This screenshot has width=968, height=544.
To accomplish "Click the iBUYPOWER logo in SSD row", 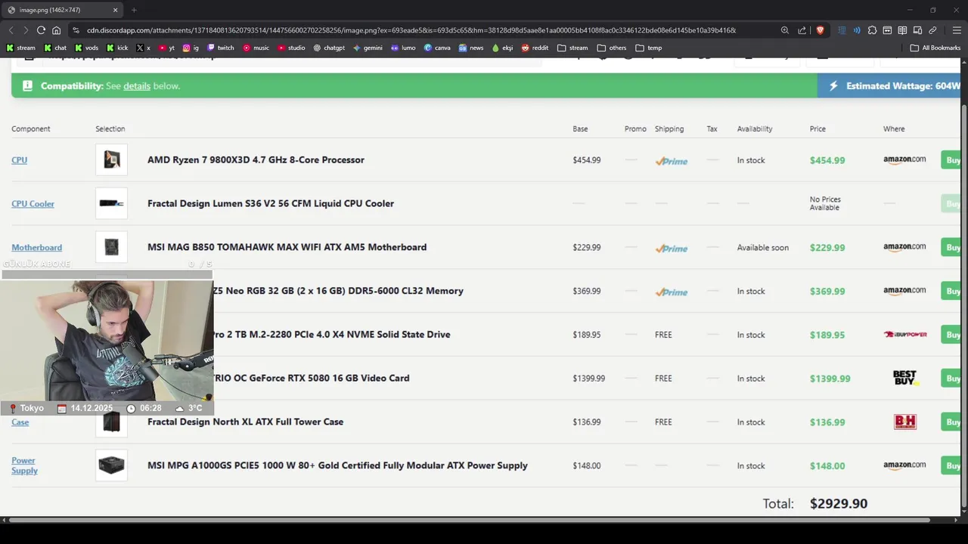I will click(905, 335).
